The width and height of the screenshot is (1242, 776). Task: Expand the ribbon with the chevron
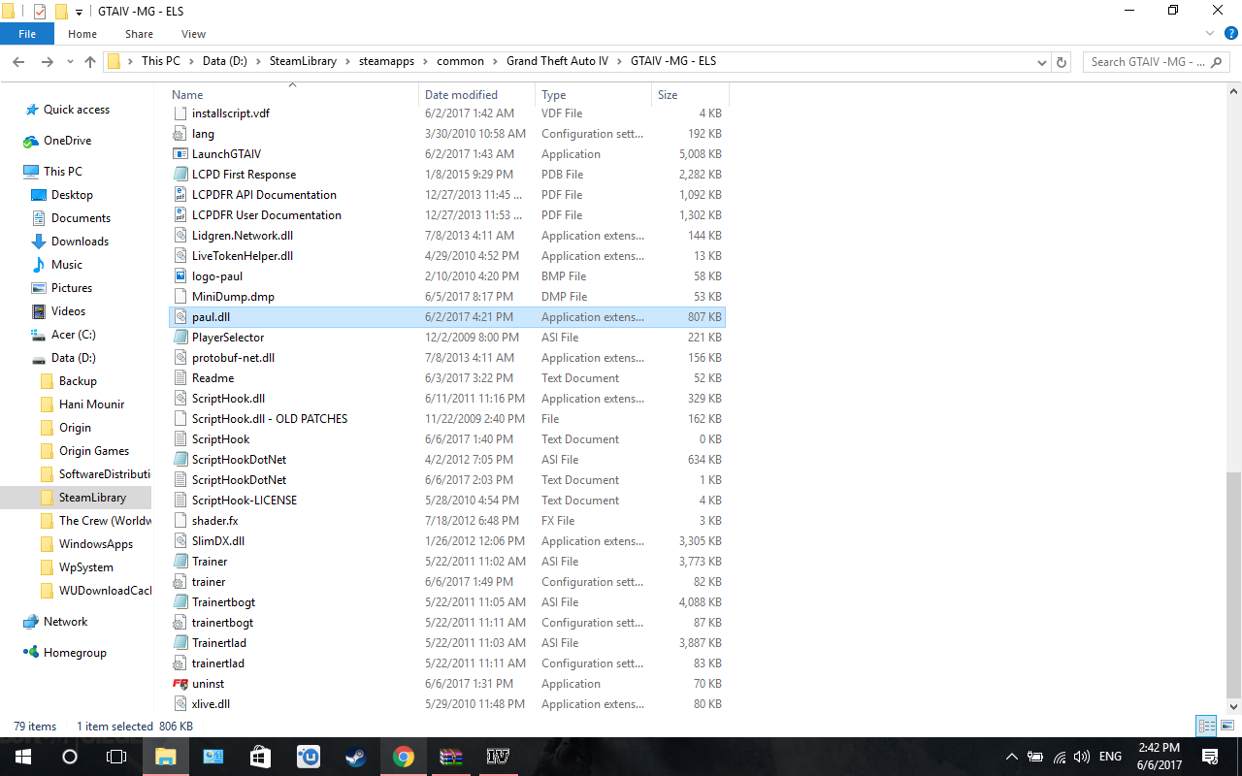pyautogui.click(x=1209, y=34)
